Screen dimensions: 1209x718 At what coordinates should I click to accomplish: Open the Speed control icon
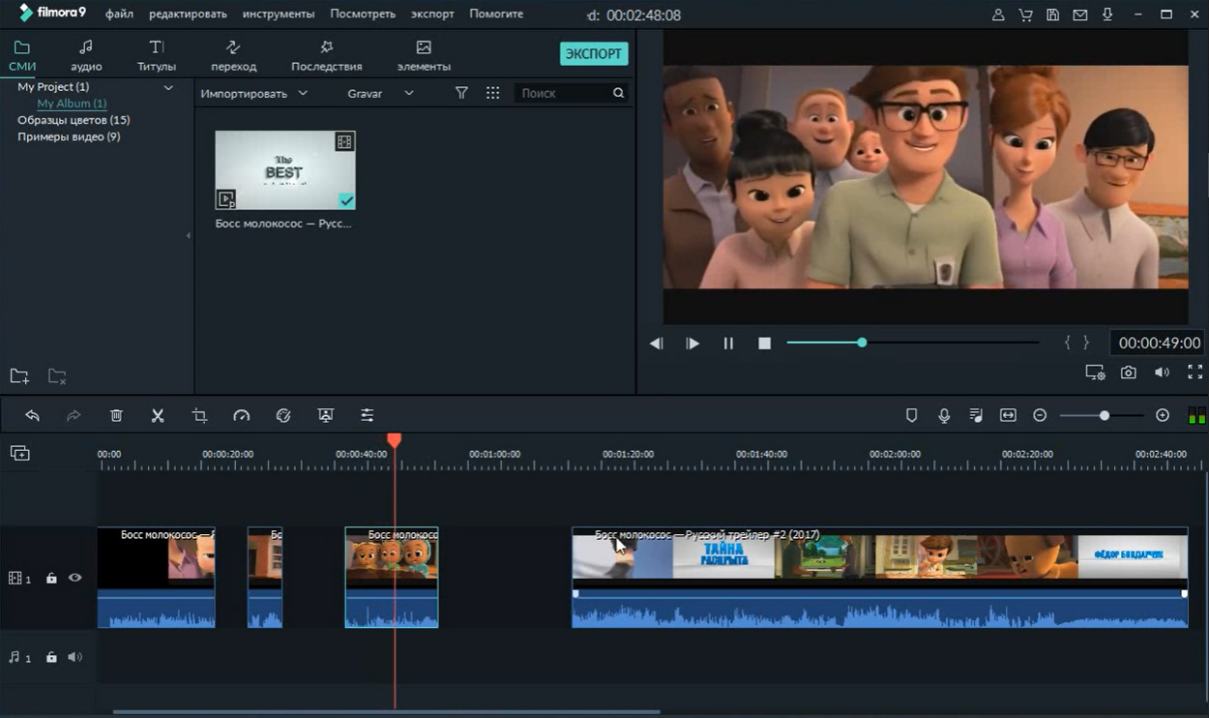(242, 415)
